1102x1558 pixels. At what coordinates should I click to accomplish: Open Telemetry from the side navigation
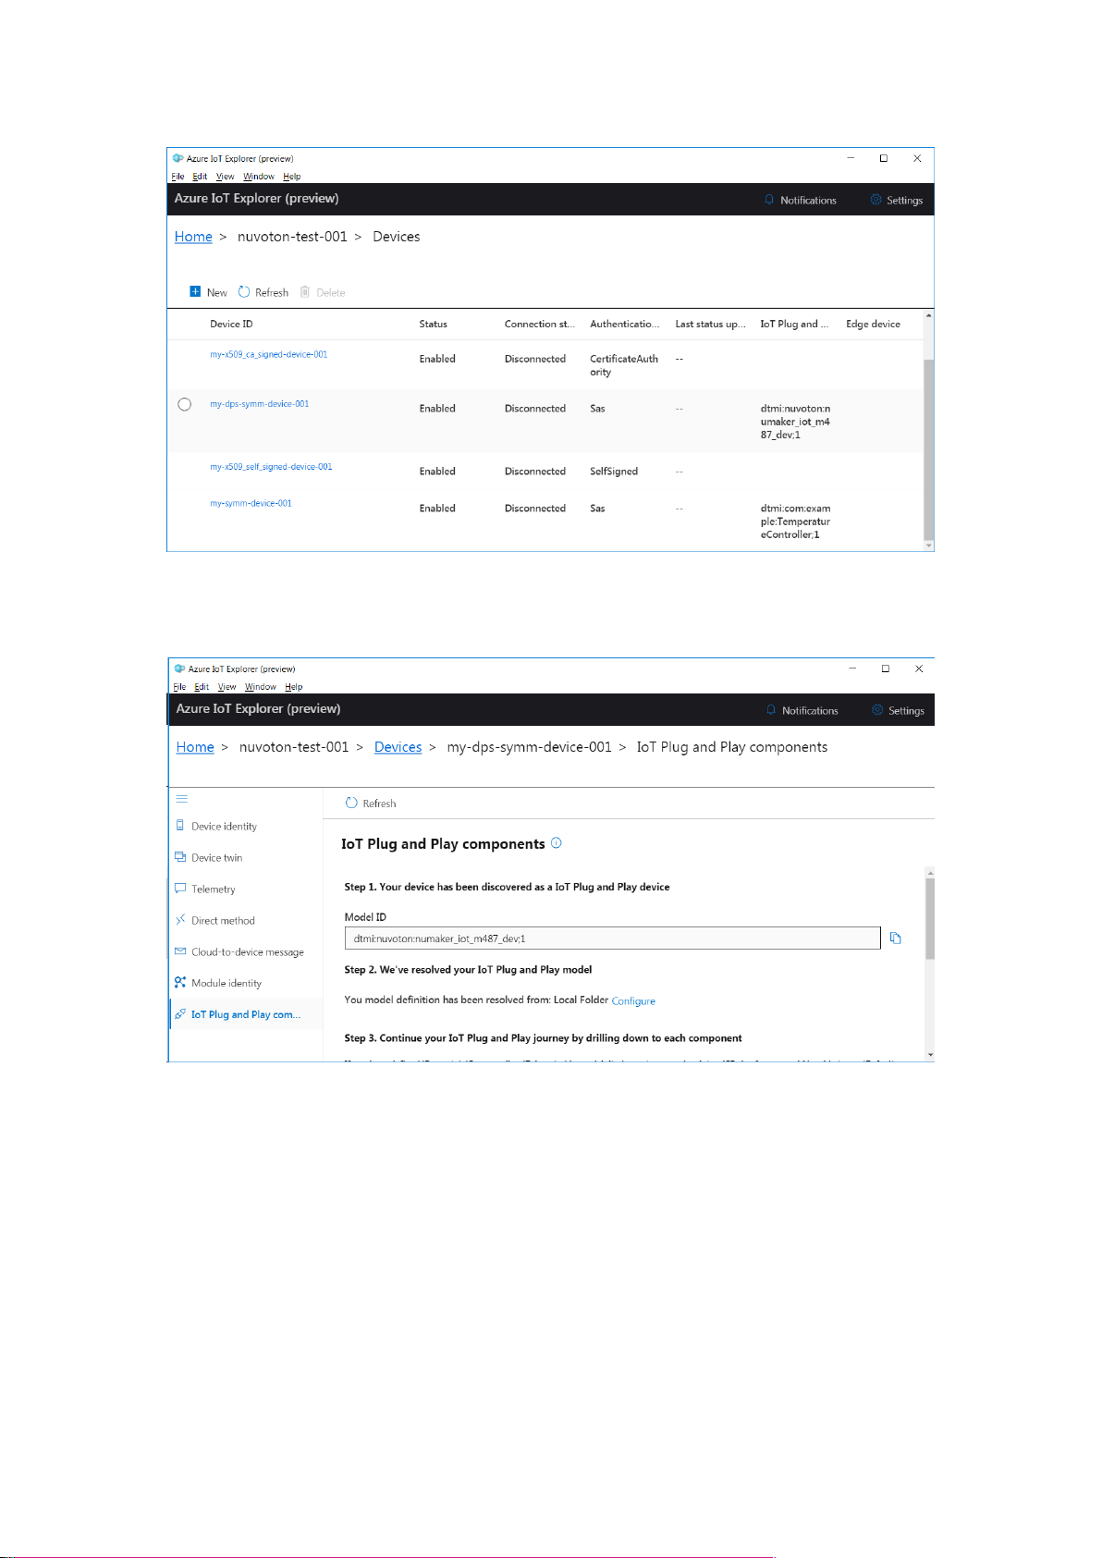(x=213, y=889)
